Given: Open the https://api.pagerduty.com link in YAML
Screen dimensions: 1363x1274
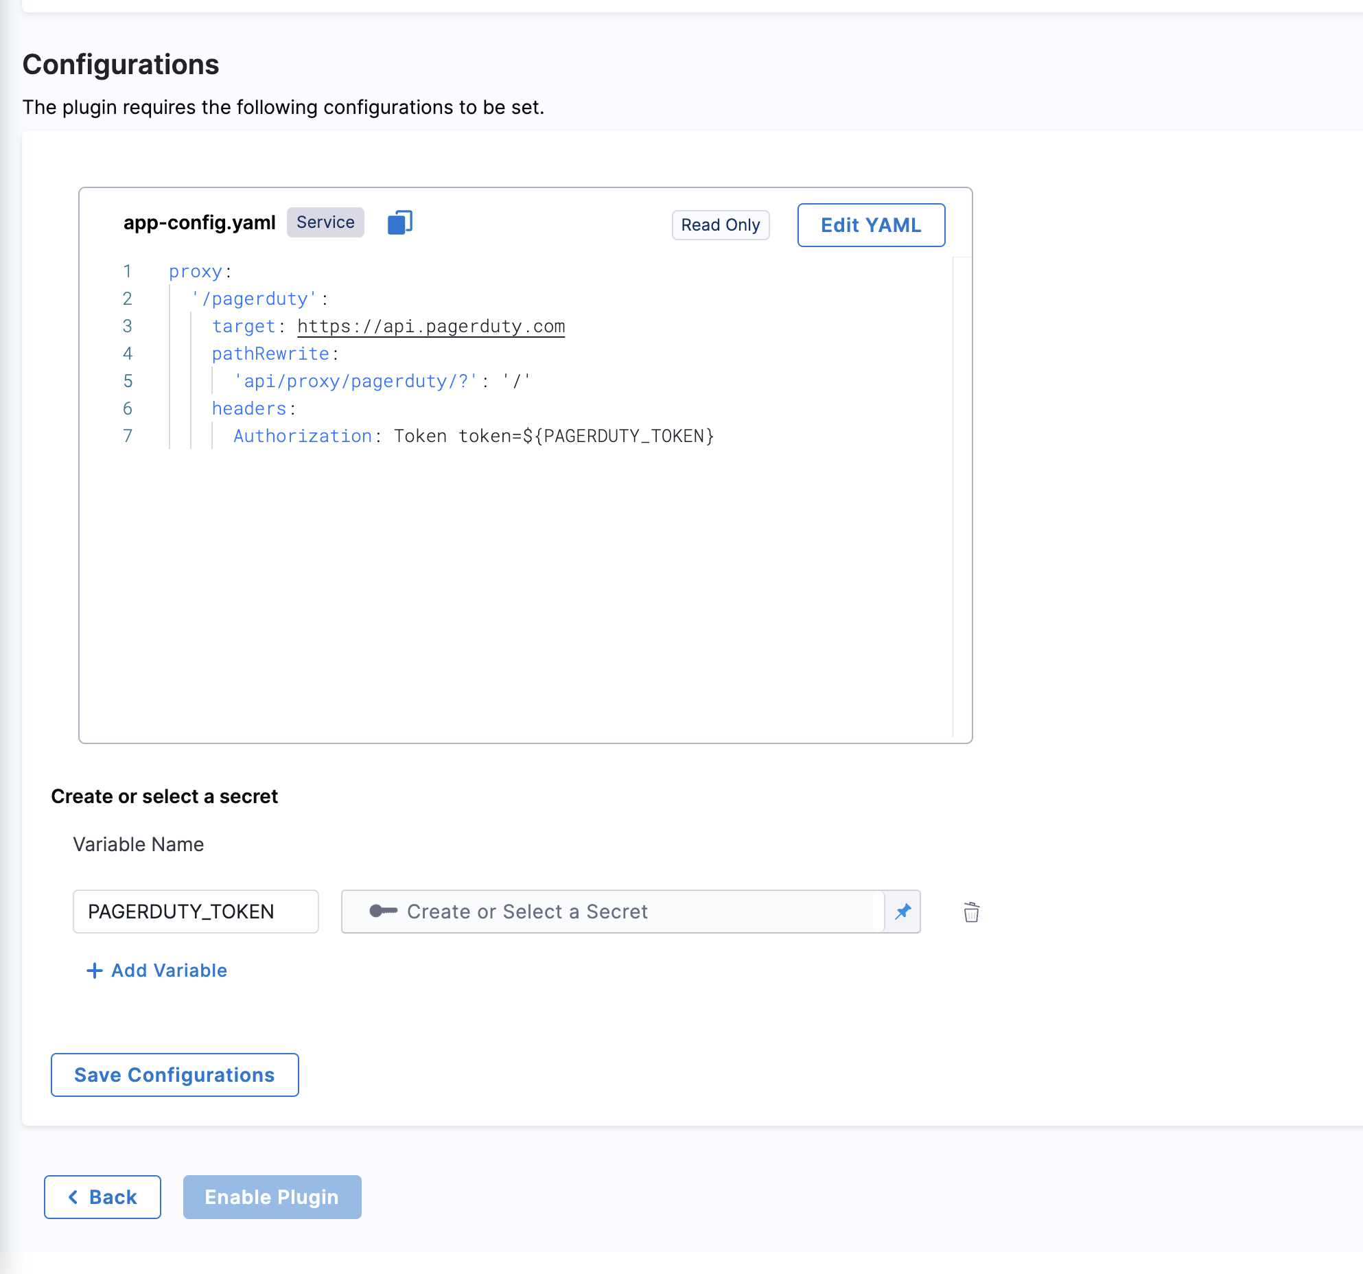Looking at the screenshot, I should (x=430, y=327).
